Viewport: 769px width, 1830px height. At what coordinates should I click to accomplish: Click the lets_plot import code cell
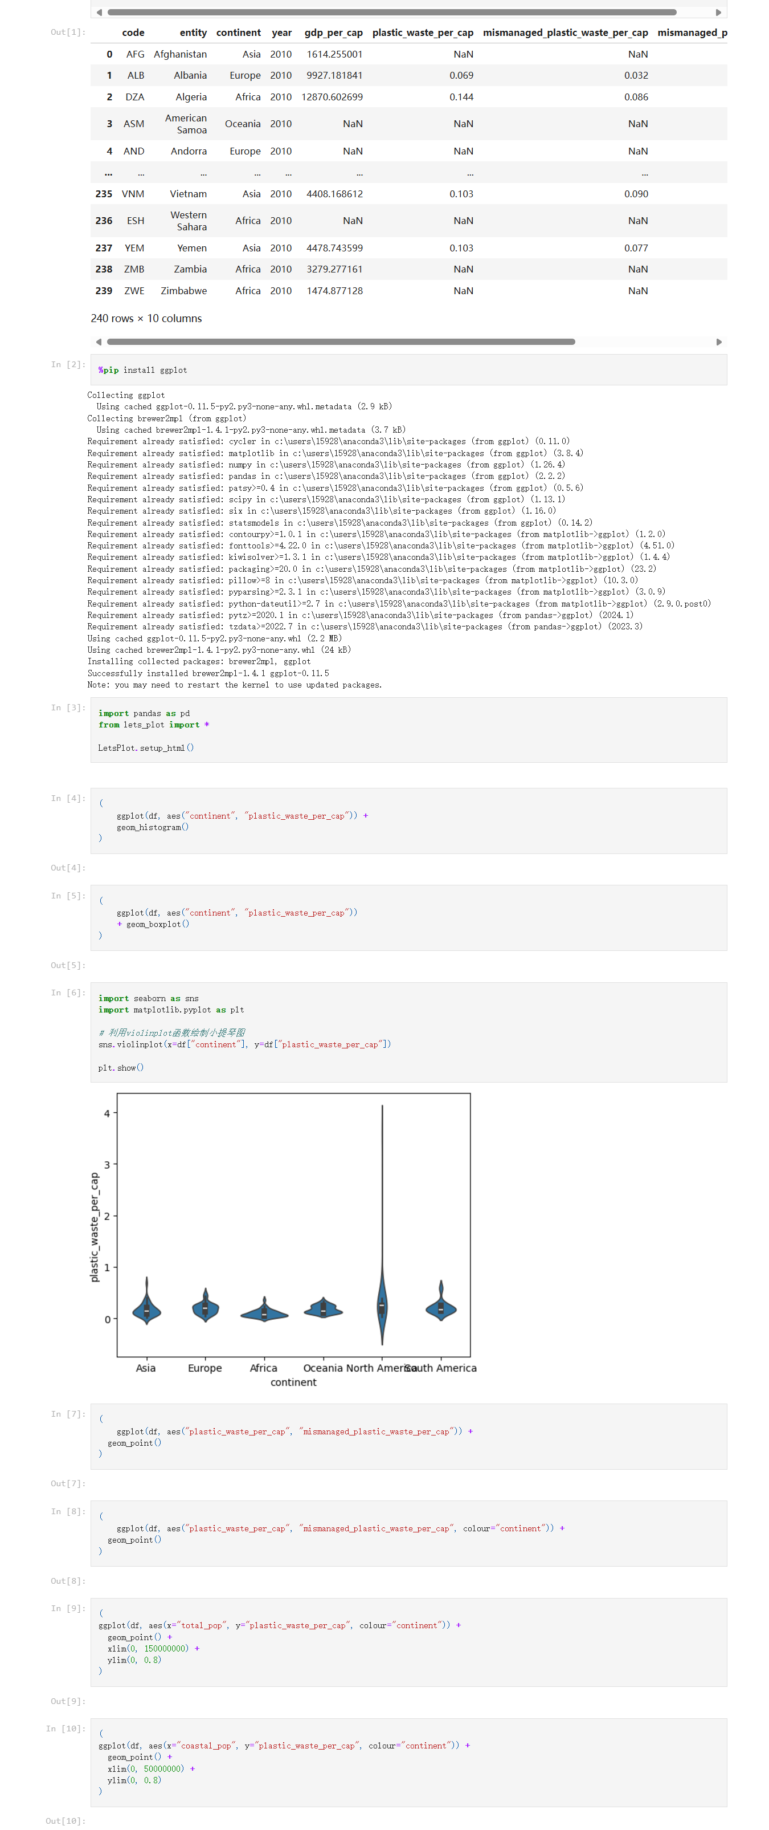408,730
